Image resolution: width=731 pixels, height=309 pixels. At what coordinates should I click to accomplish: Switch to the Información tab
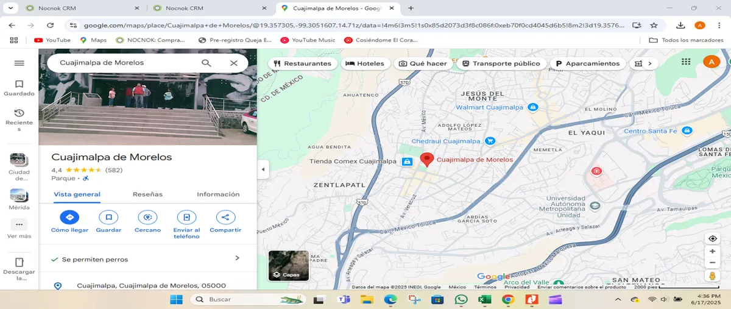point(218,194)
